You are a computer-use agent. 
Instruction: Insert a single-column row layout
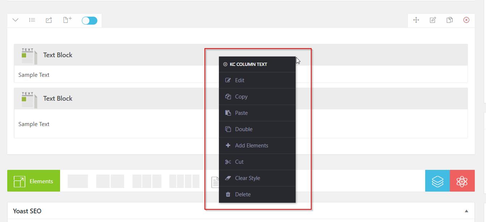point(78,181)
